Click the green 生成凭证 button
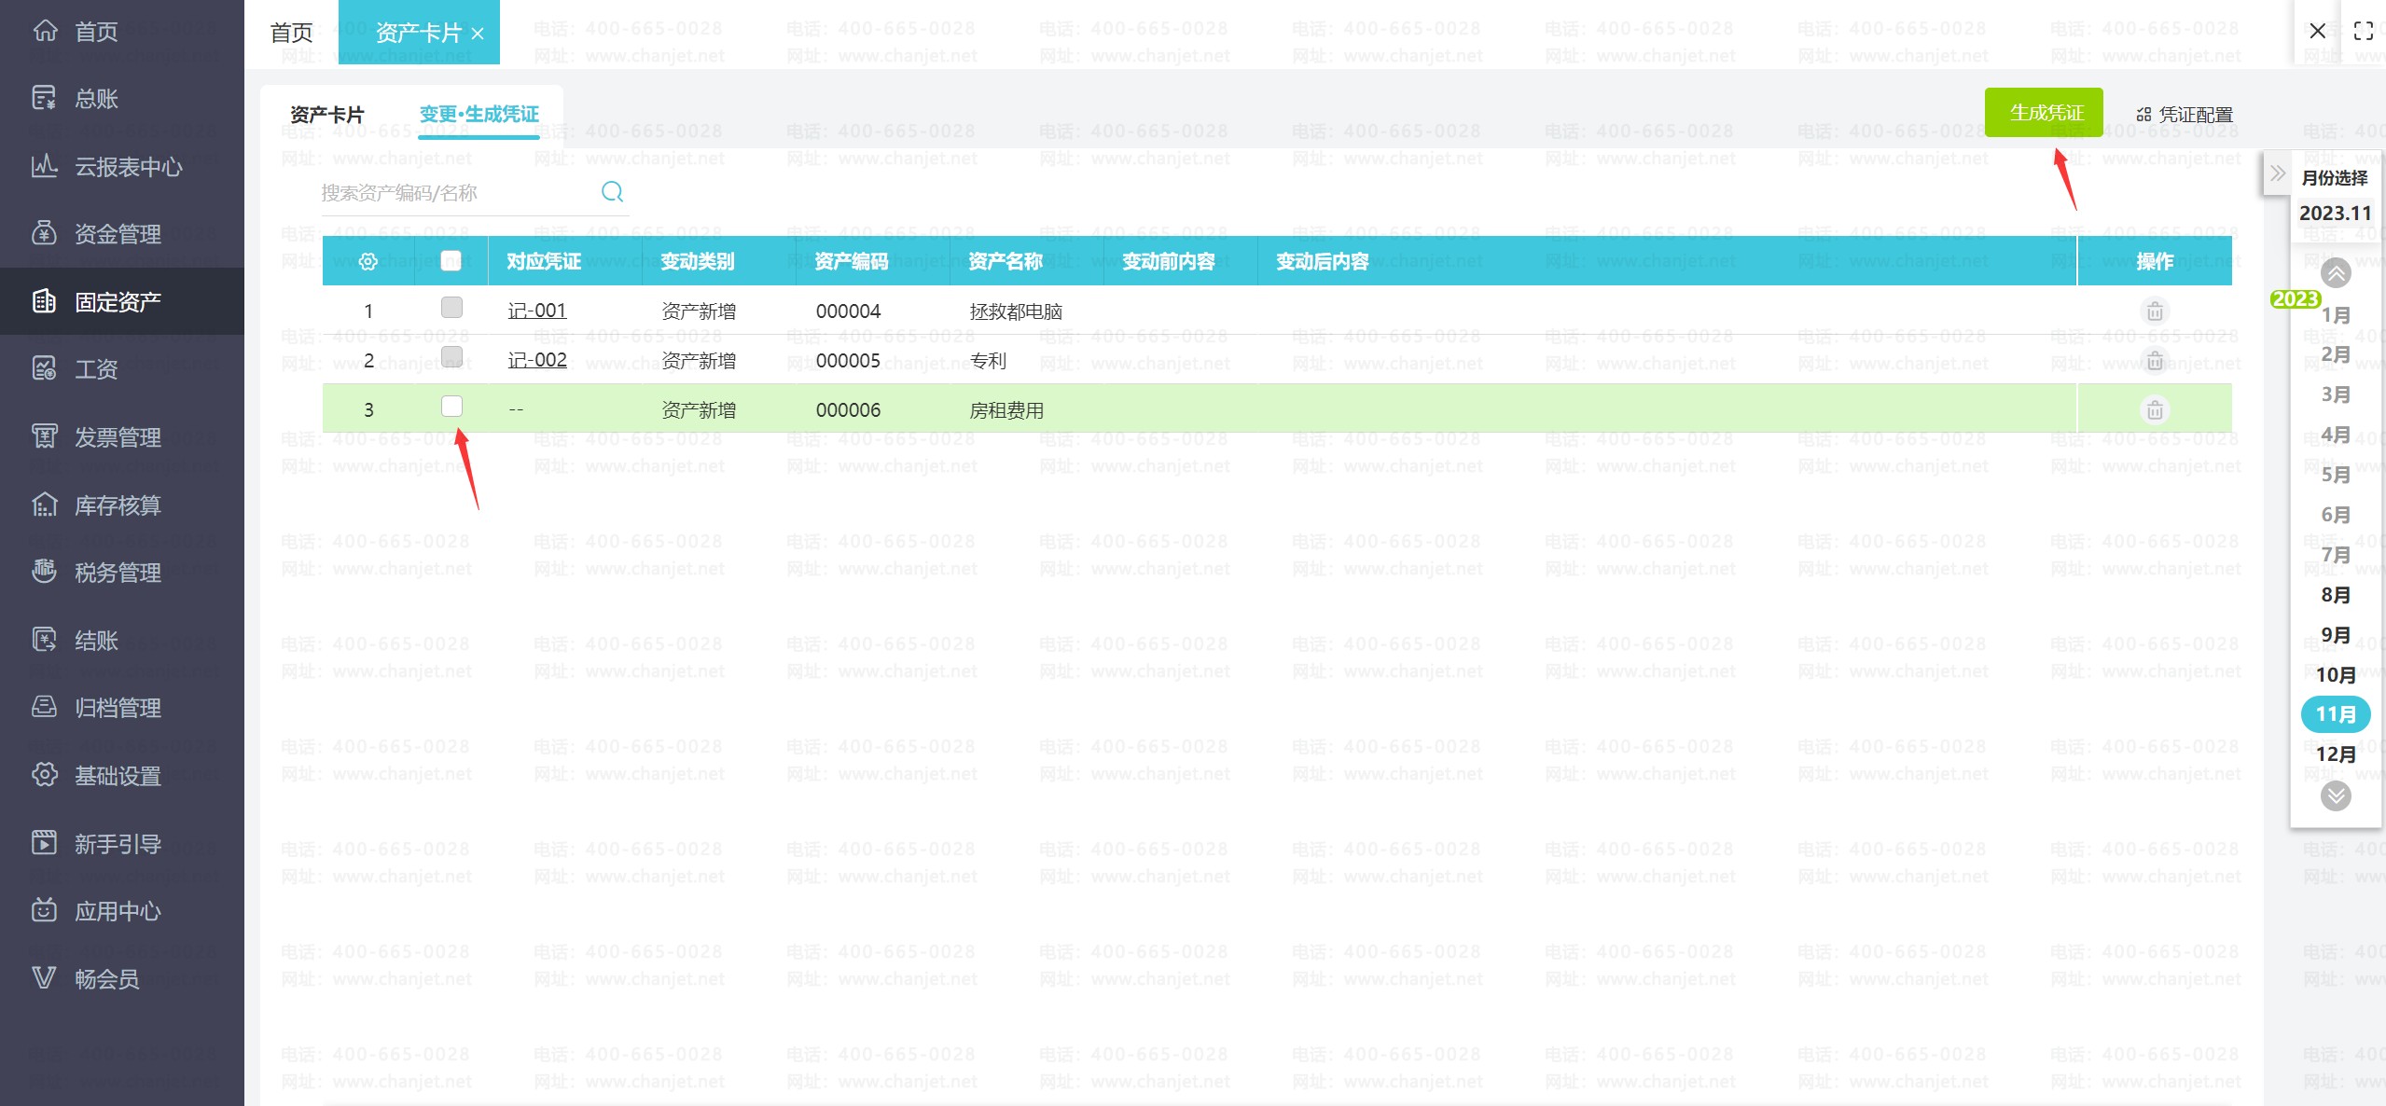The height and width of the screenshot is (1106, 2386). pos(2043,113)
